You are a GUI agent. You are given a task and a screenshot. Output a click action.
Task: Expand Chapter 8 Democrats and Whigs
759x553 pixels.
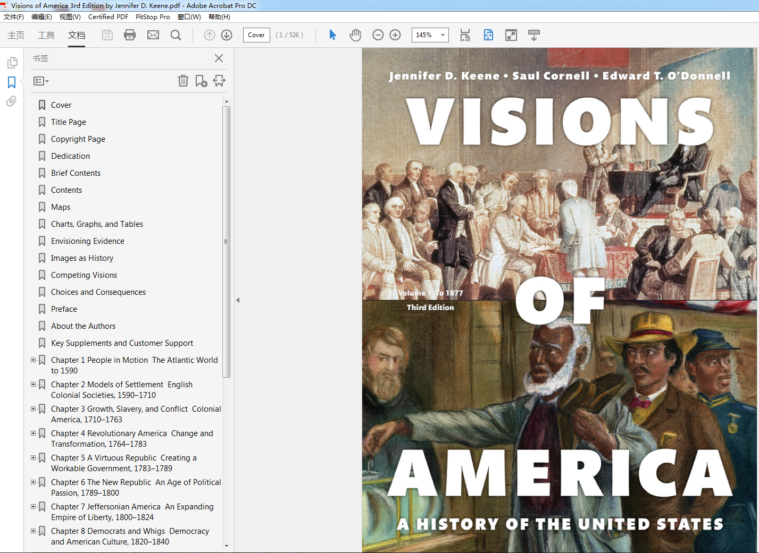point(33,531)
